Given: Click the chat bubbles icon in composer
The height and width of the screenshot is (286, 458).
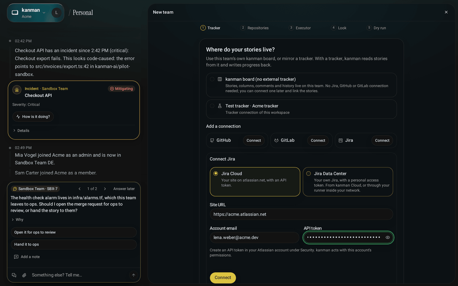Looking at the screenshot, I should coord(14,275).
